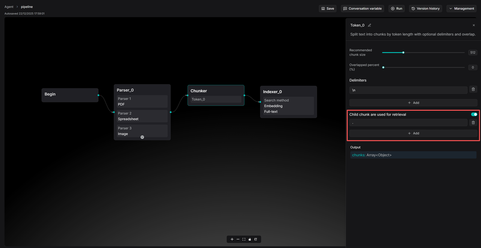481x248 pixels.
Task: Disable child chunk retrieval toggle
Action: [x=474, y=114]
